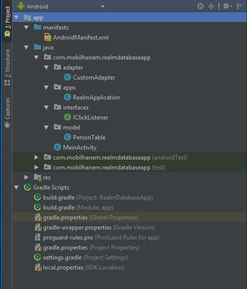Click the CustomAdapter class icon
The height and width of the screenshot is (289, 247).
(67, 77)
